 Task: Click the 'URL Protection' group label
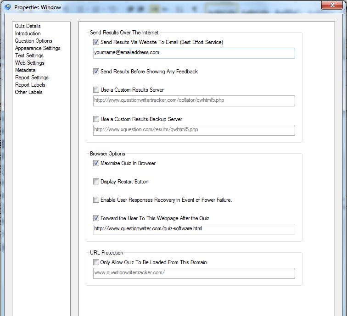[106, 253]
